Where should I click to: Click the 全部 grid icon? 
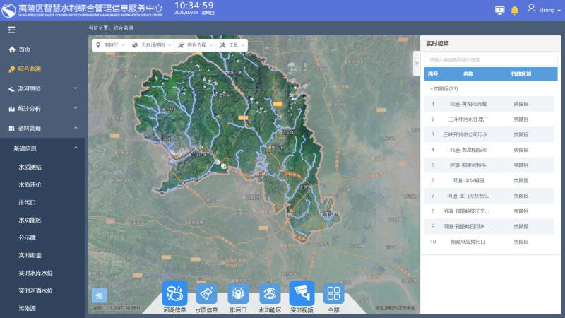(x=333, y=293)
